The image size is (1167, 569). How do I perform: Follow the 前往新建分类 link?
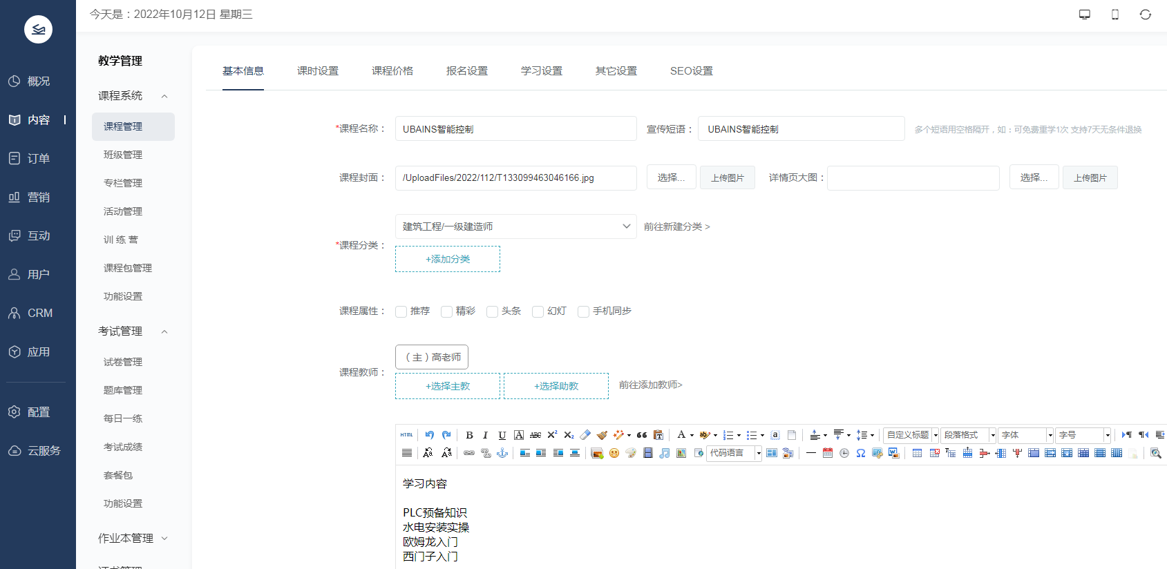(x=676, y=226)
